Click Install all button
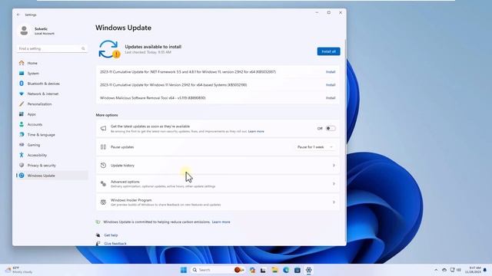The height and width of the screenshot is (276, 492). [x=328, y=51]
